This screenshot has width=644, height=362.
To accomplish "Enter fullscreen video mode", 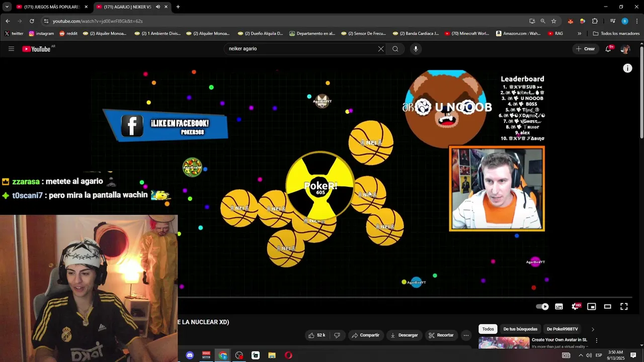I will click(x=624, y=307).
